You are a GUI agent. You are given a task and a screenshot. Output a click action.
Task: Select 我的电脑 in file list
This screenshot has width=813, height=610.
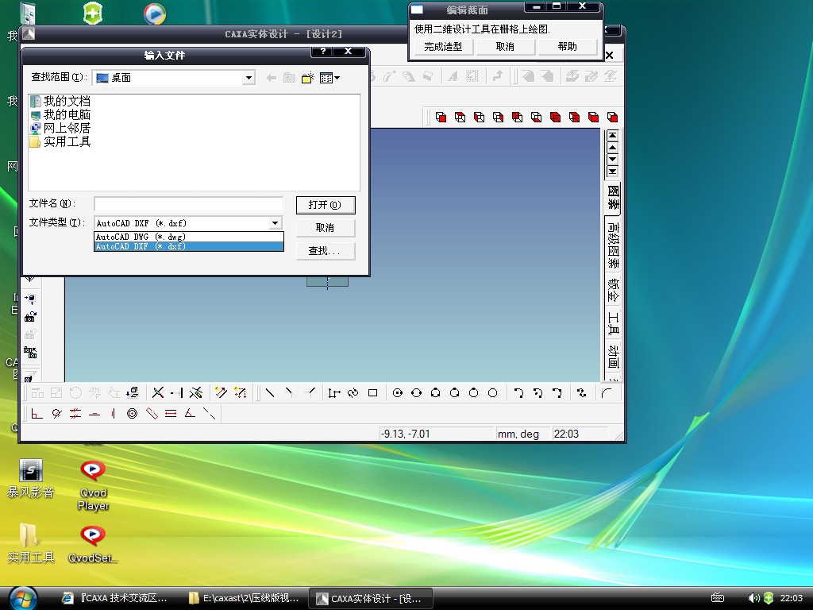tap(60, 114)
